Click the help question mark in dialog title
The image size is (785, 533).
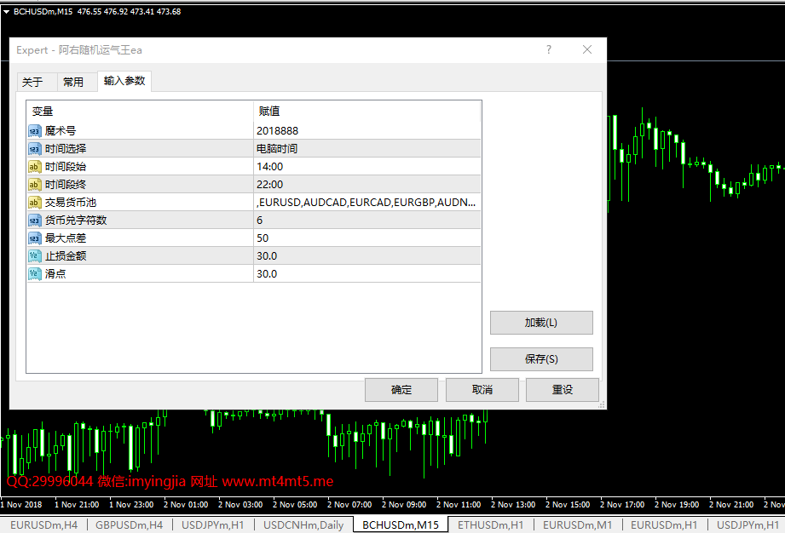[549, 49]
